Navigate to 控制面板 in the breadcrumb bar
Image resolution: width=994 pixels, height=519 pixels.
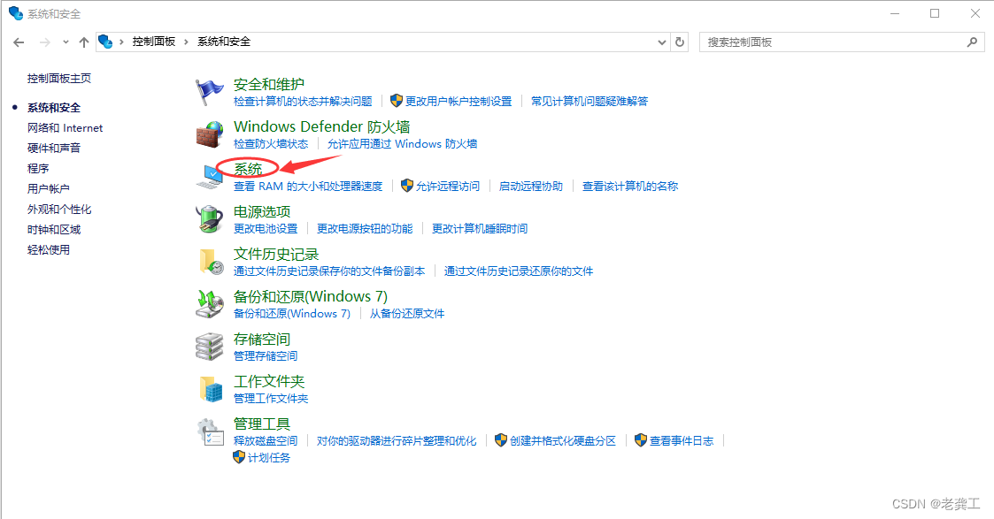[x=152, y=41]
